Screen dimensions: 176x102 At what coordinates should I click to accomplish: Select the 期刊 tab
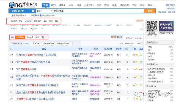(x=53, y=5)
